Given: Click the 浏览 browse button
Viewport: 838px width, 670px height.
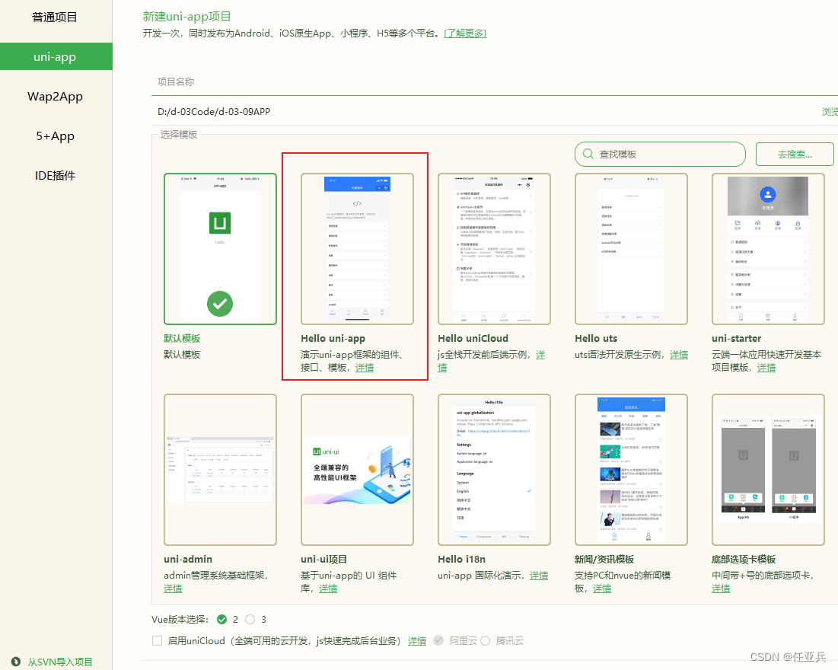Looking at the screenshot, I should coord(830,111).
